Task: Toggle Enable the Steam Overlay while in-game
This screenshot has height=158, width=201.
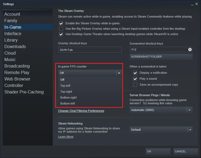Action: (x=61, y=23)
